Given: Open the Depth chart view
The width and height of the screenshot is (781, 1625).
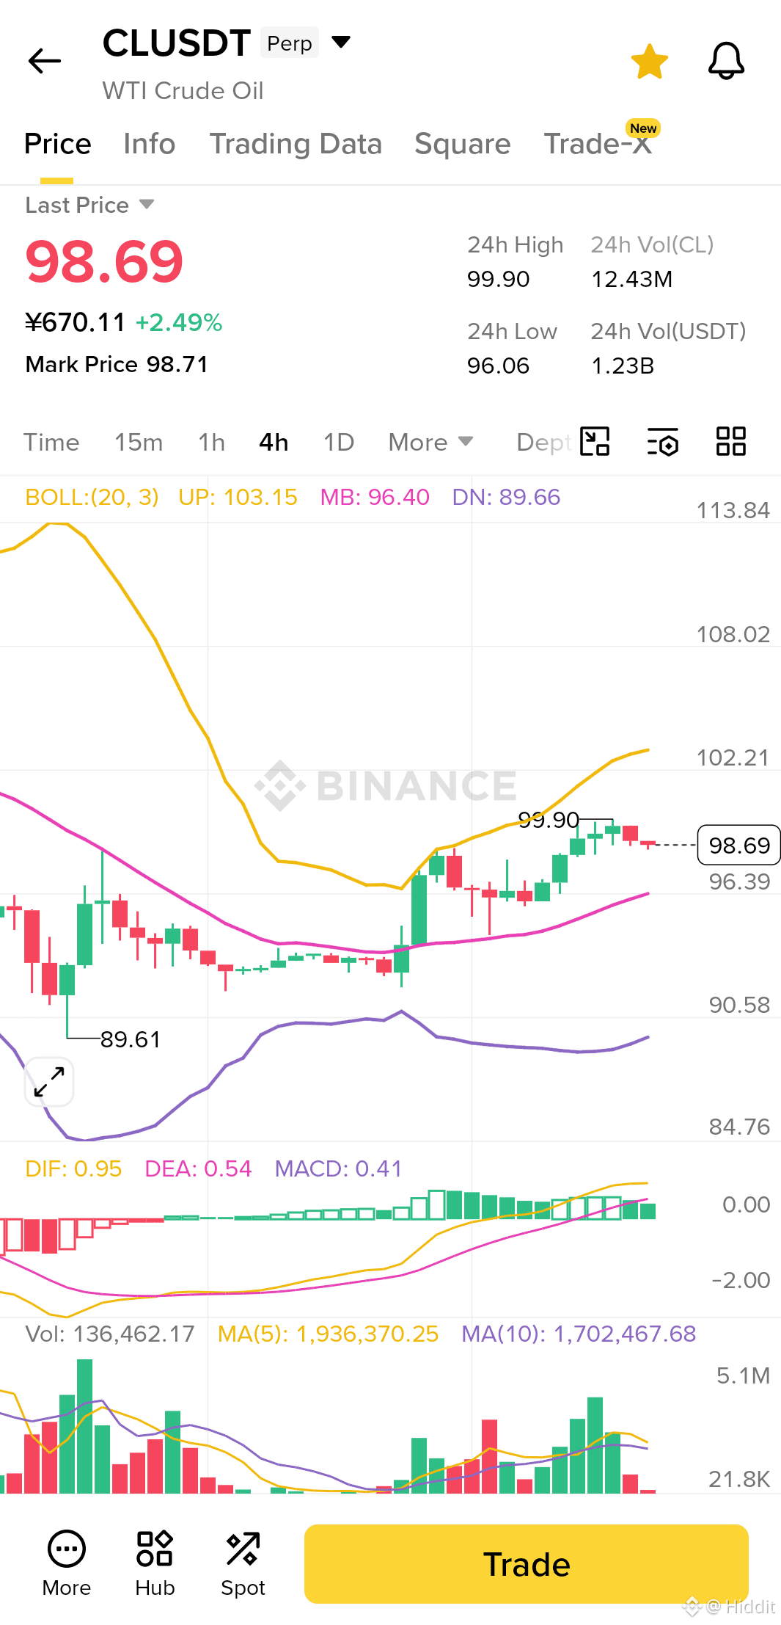Looking at the screenshot, I should click(543, 442).
